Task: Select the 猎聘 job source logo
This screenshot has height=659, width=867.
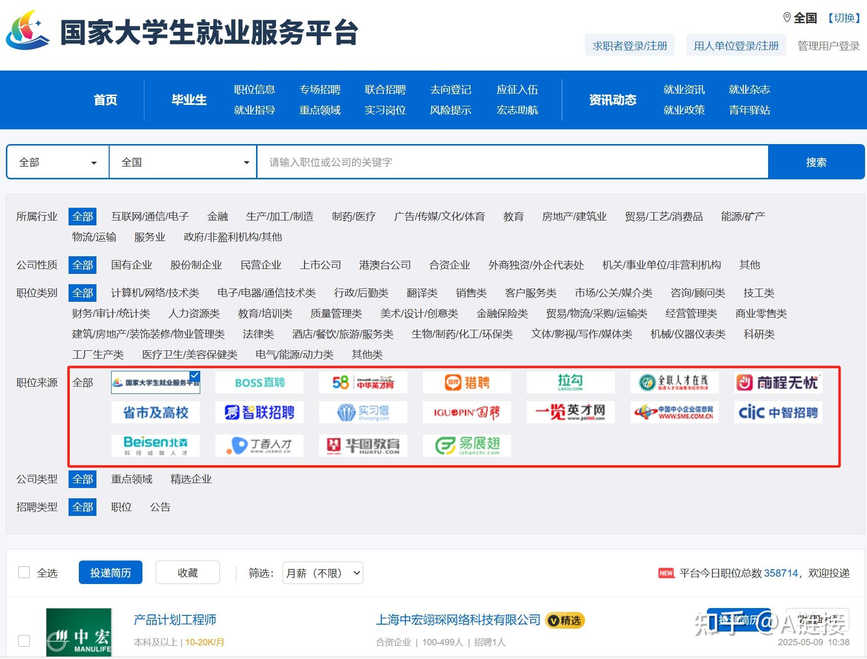Action: click(467, 383)
